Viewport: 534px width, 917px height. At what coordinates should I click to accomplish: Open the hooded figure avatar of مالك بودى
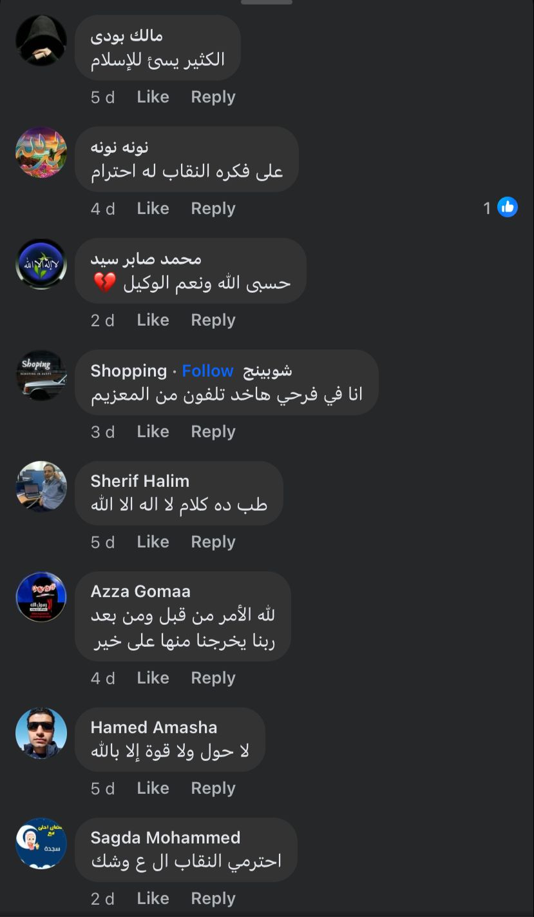[41, 41]
